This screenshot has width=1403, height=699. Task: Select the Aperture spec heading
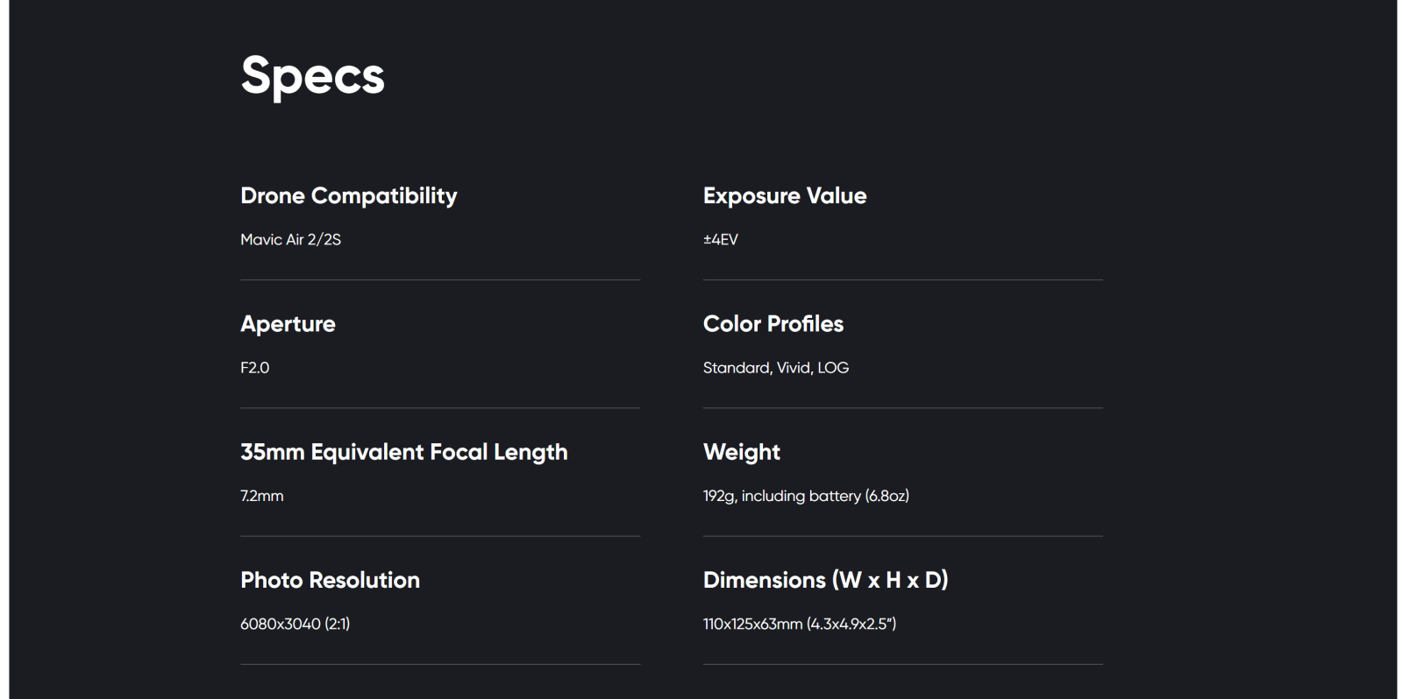point(288,324)
